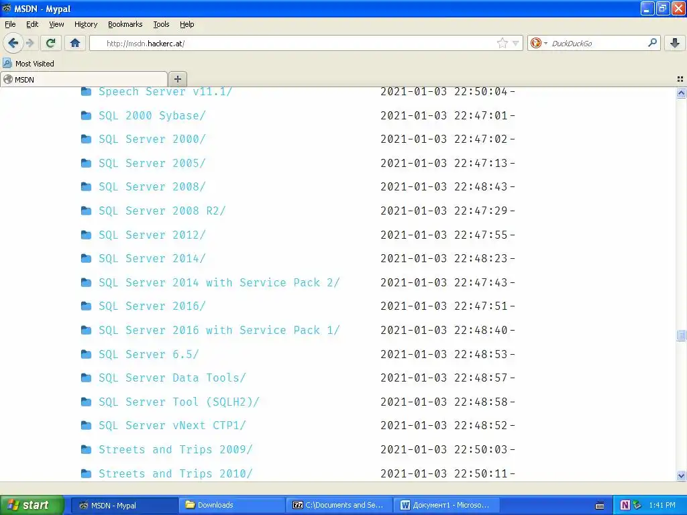Open a new tab with plus button

[x=177, y=79]
